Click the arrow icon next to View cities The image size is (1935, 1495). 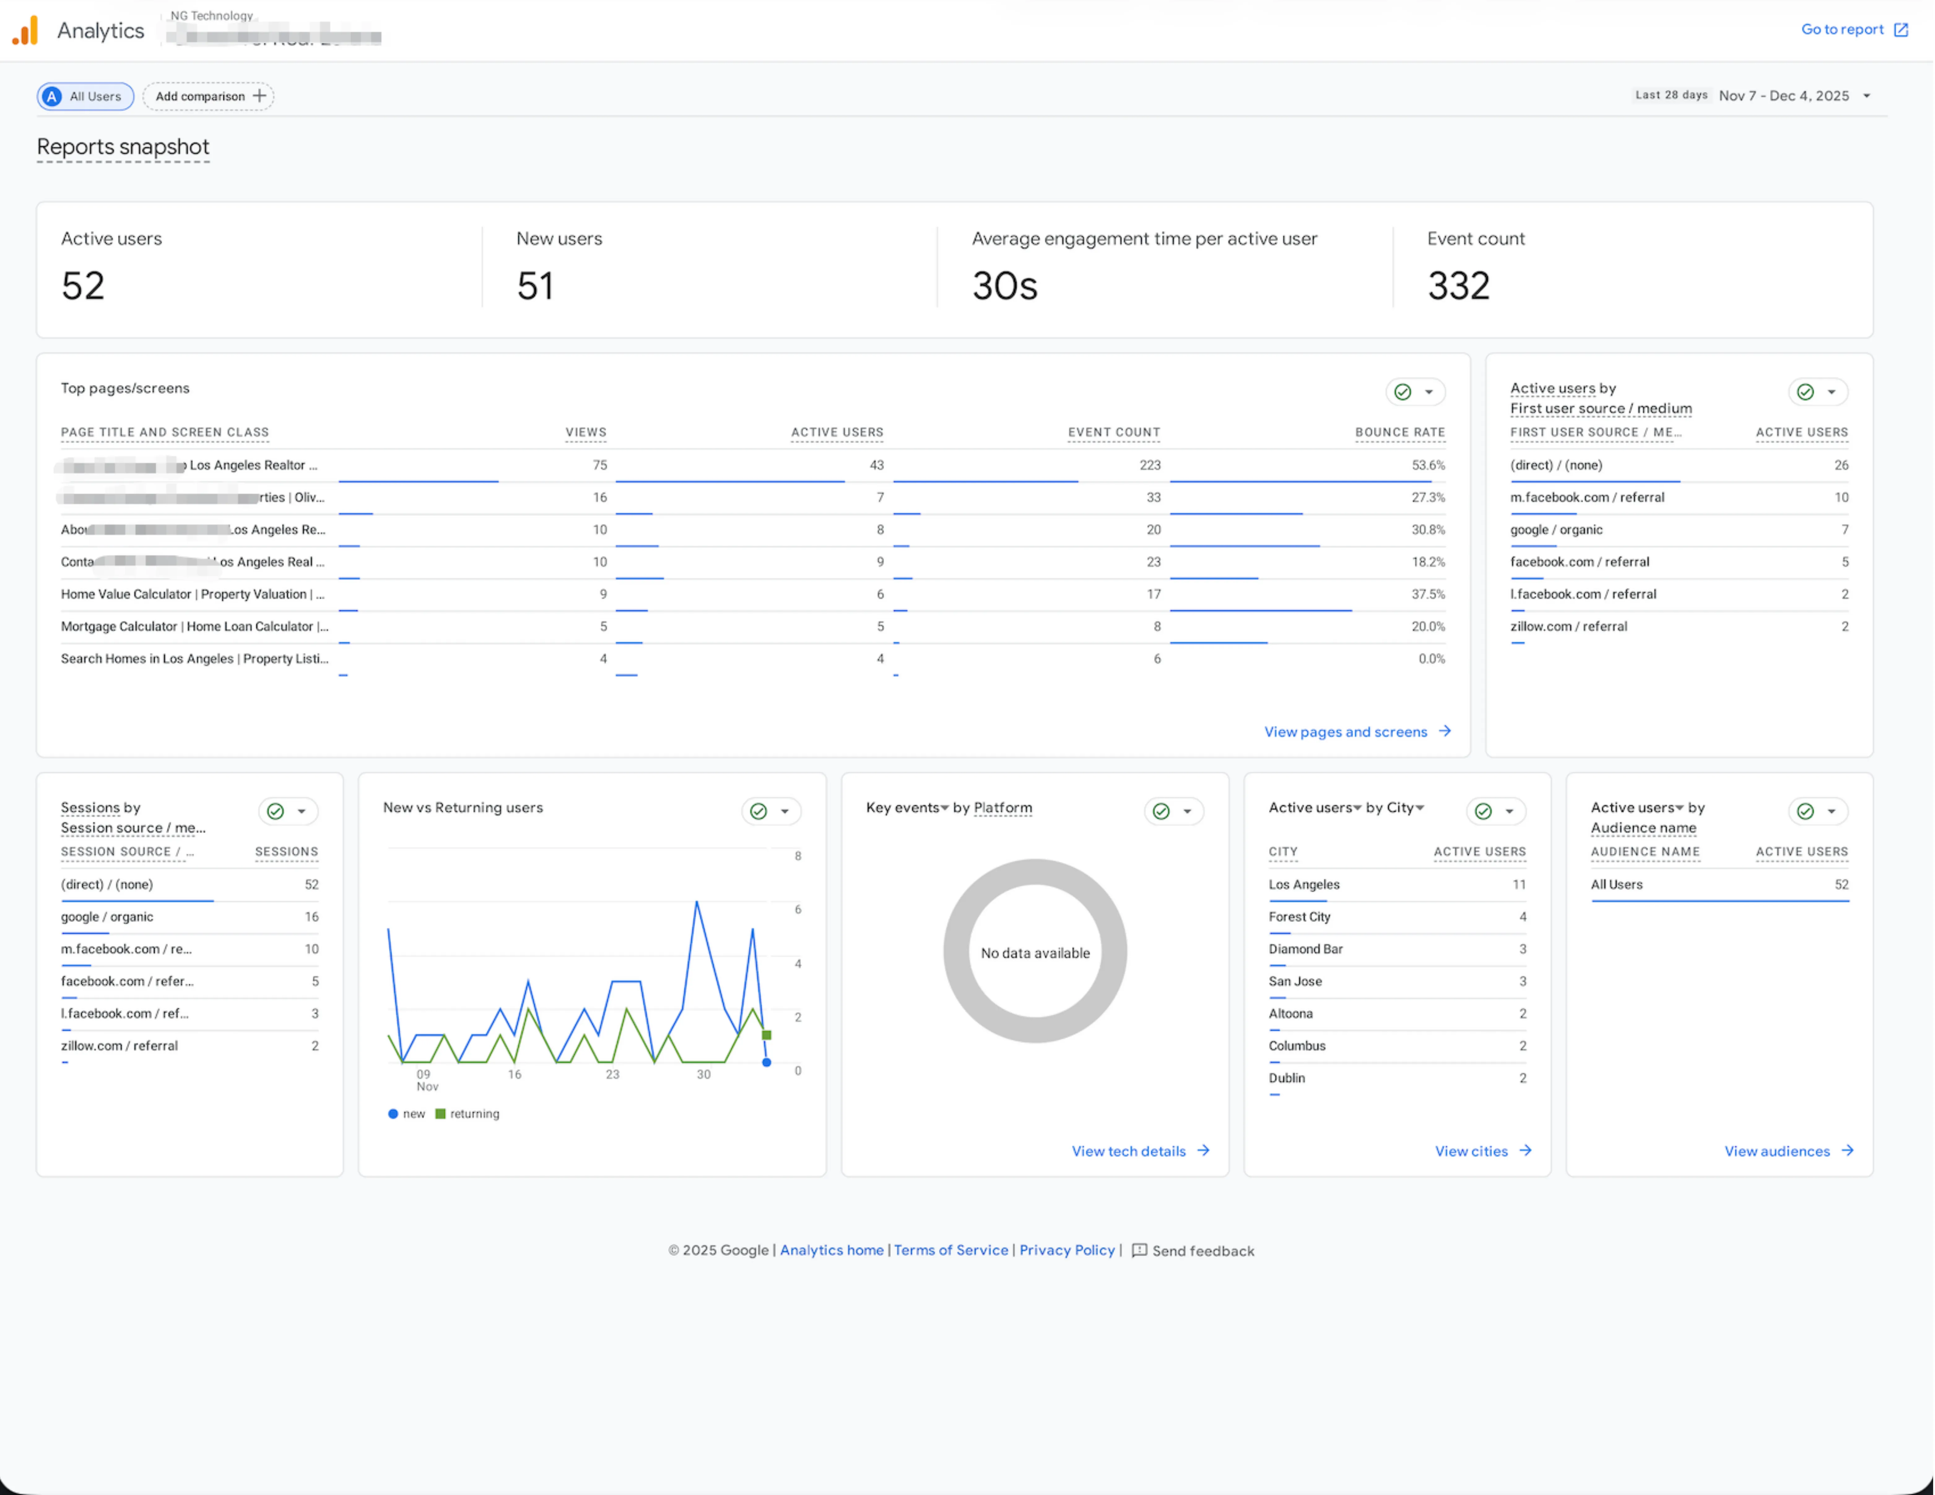1526,1150
